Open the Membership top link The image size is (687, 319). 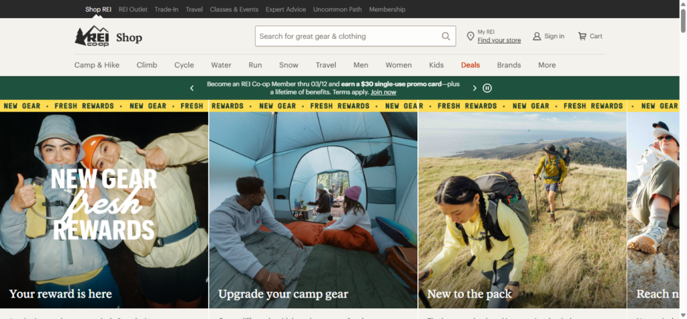387,9
